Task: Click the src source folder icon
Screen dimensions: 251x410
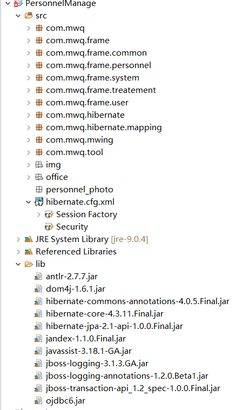Action: coord(29,16)
